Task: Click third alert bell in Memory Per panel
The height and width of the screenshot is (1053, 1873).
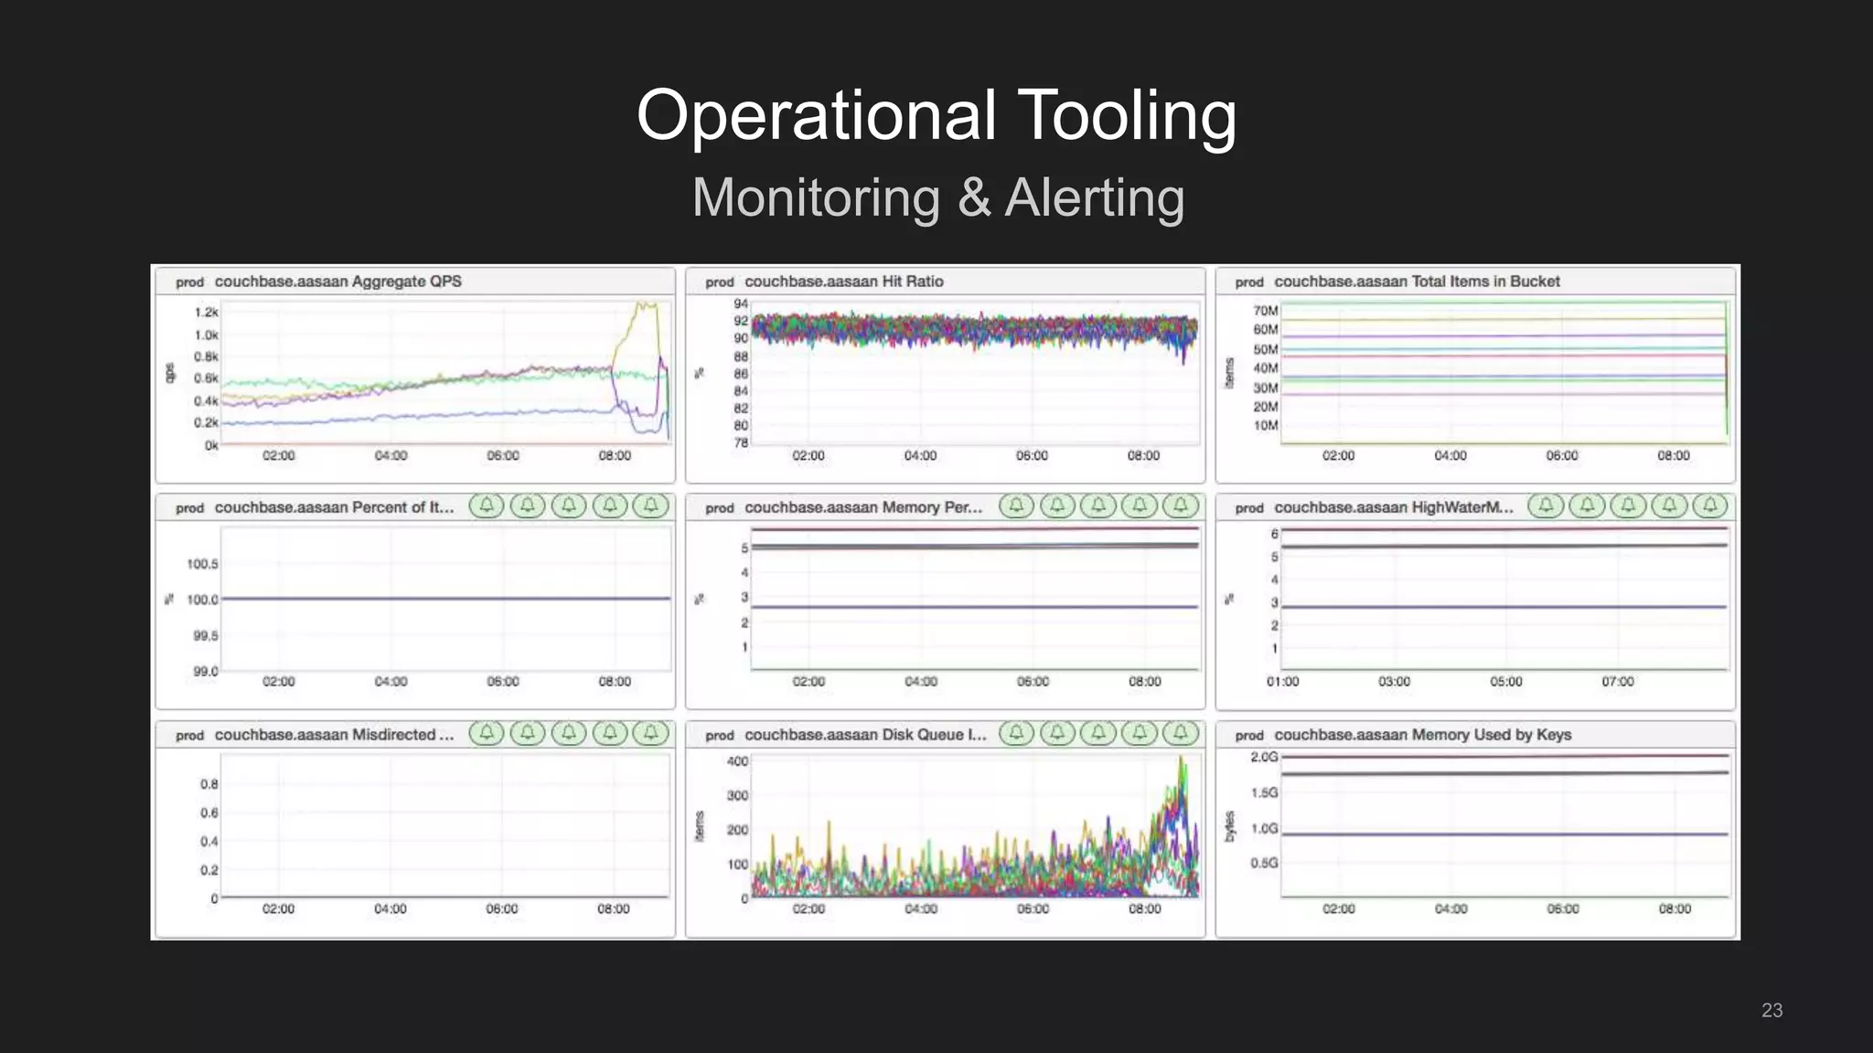Action: coord(1098,505)
